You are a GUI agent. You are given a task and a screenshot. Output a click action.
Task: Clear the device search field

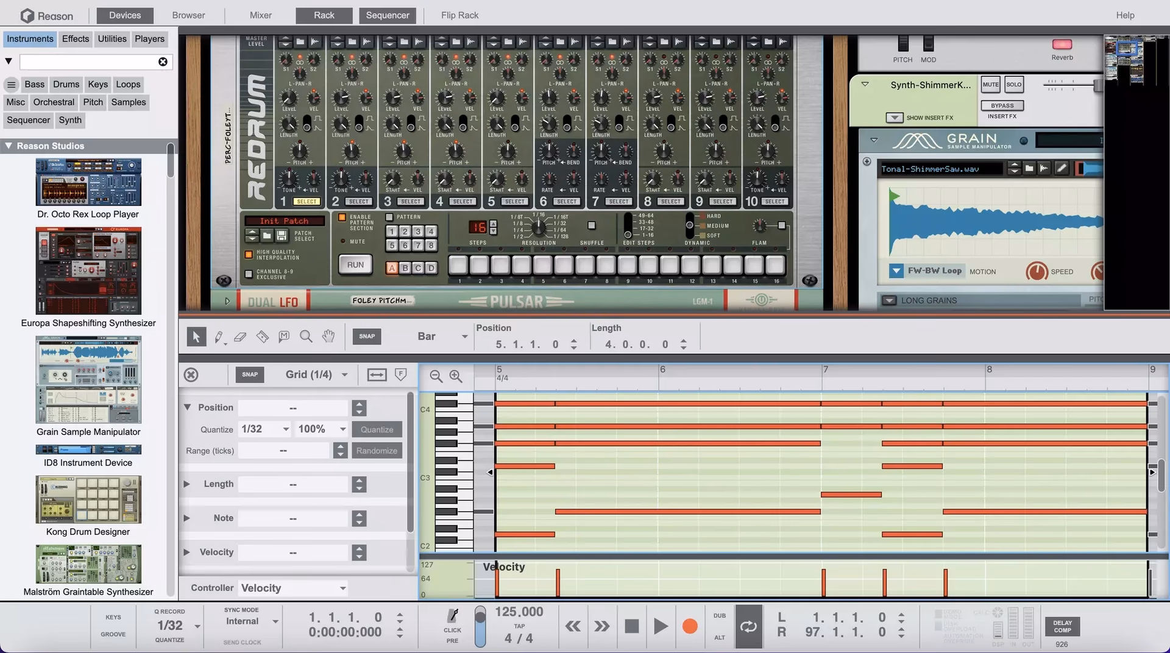point(163,62)
